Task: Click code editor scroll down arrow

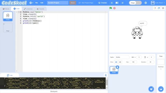Action: coord(17,71)
